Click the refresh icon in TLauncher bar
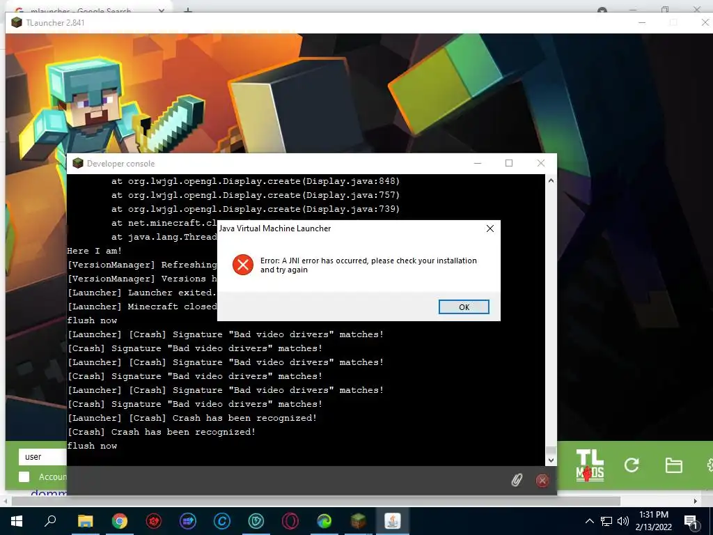Screen dimensions: 713x535 coord(632,465)
